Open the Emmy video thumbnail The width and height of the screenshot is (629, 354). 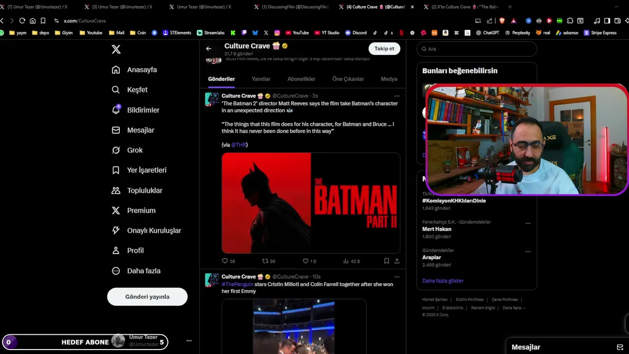click(x=294, y=326)
